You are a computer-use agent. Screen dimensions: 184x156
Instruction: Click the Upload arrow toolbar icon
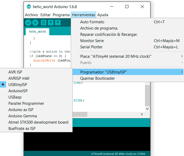point(35,22)
